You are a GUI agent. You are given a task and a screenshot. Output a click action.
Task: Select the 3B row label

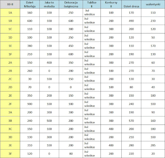10,121
